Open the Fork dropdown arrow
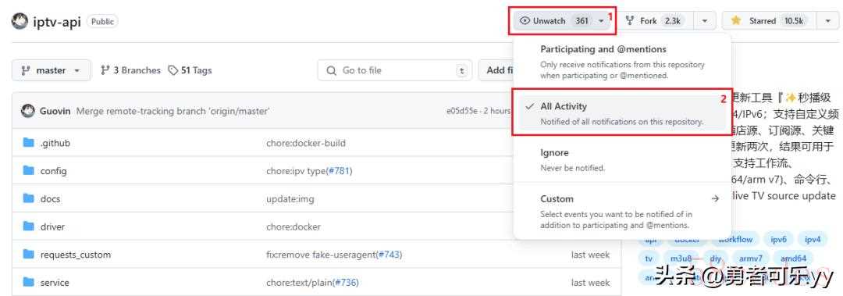The height and width of the screenshot is (296, 843). (x=705, y=21)
